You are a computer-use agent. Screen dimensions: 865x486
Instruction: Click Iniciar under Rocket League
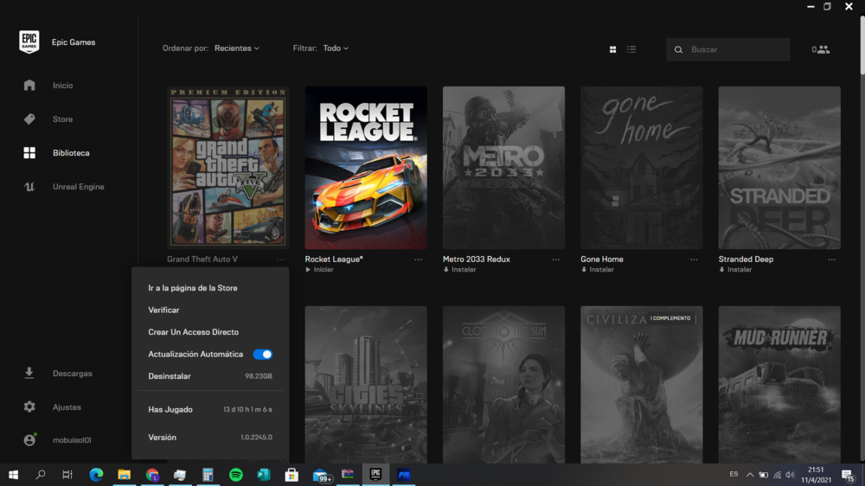coord(319,270)
